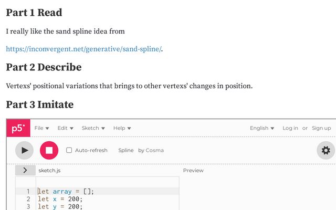Click the sketch name Spline
The width and height of the screenshot is (336, 210).
tap(126, 151)
